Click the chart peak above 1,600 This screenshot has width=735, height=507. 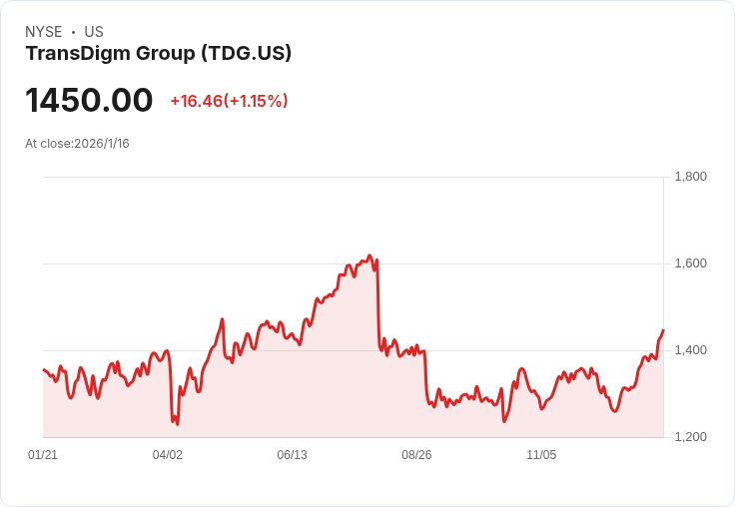click(369, 255)
